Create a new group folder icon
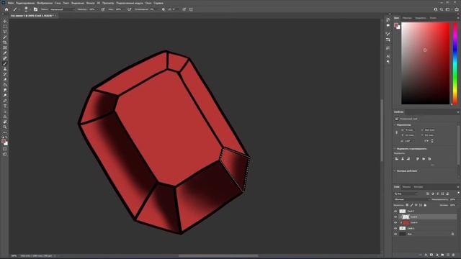Image resolution: width=461 pixels, height=259 pixels. tap(442, 255)
